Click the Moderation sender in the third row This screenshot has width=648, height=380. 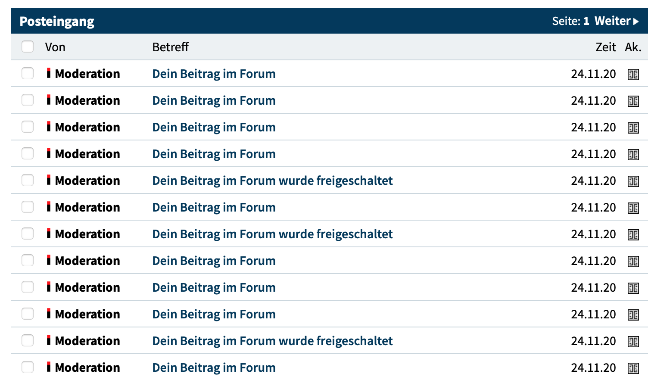click(87, 127)
